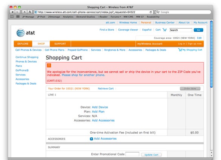Open Prepaid GoPhone menu item
The width and height of the screenshot is (221, 160).
[78, 50]
